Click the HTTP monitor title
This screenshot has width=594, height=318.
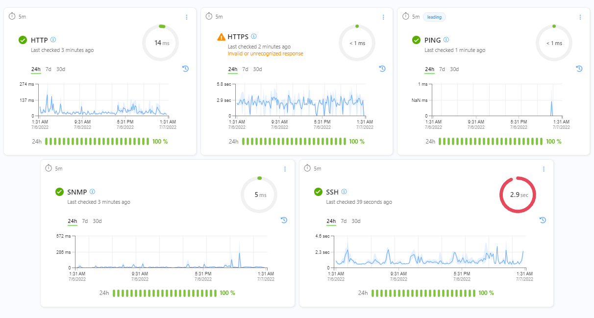pyautogui.click(x=39, y=40)
